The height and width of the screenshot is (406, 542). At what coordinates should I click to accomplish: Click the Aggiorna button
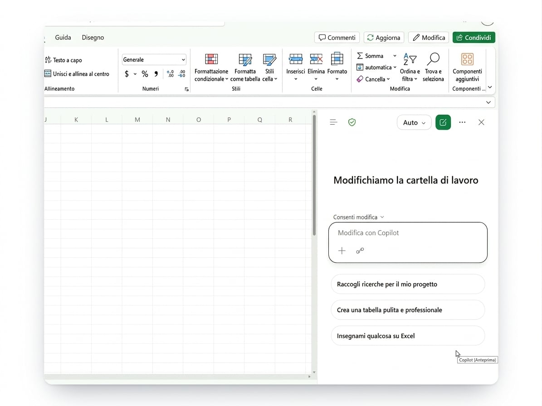tap(384, 37)
